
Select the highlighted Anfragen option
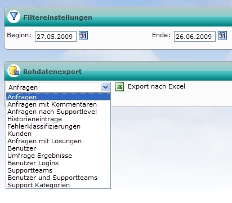(58, 97)
